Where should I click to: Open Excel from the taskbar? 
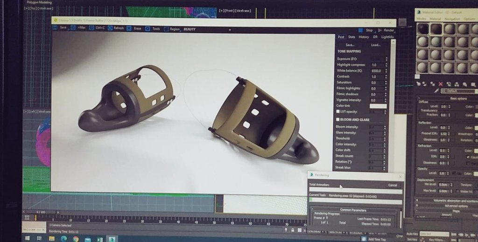(100, 239)
